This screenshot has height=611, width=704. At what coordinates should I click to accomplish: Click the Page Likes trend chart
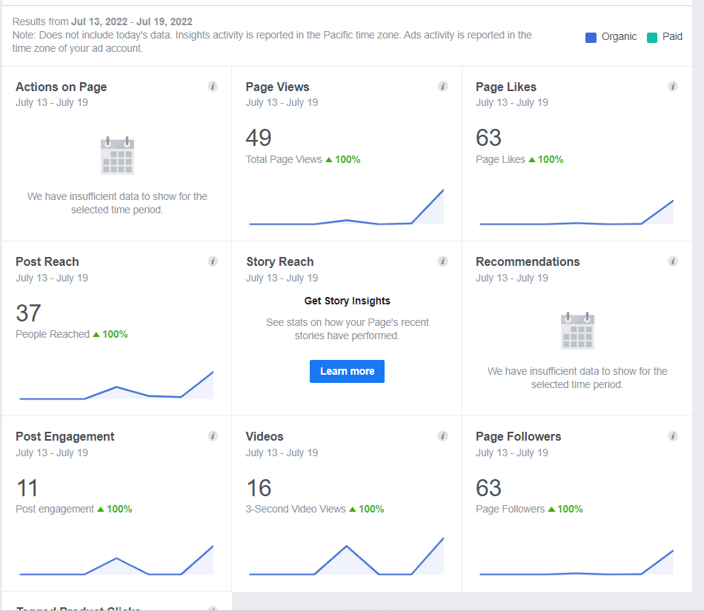[x=577, y=213]
